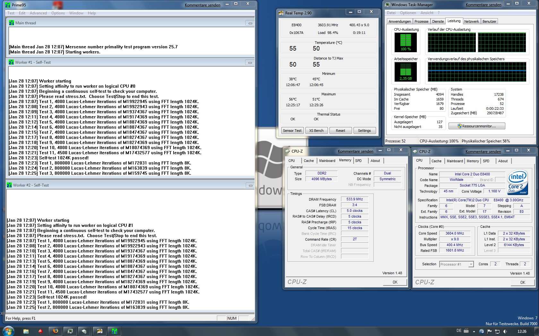Select Cache tab in CPU-Z memory timings window

(309, 161)
